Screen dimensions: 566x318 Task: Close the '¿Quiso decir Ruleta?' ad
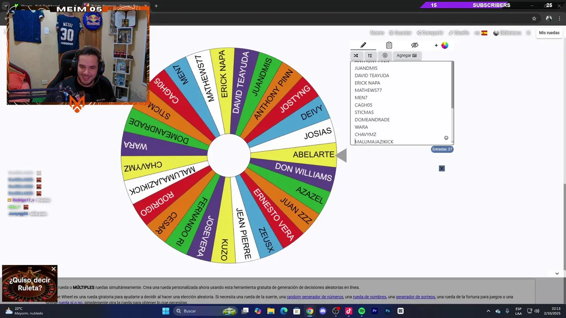54,269
